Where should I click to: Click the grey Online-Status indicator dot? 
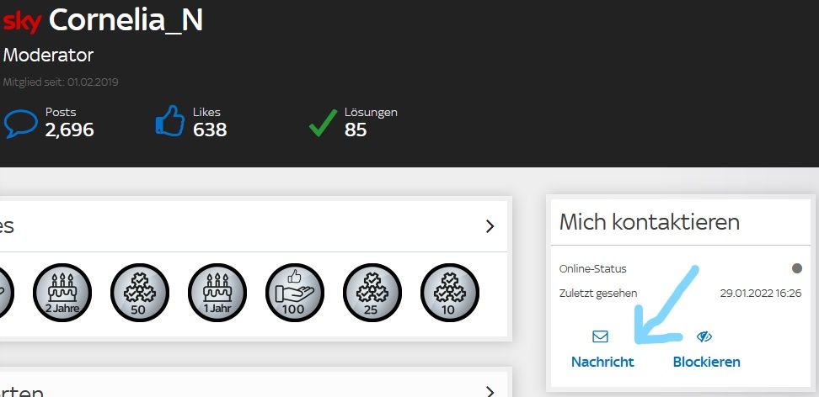tap(796, 269)
